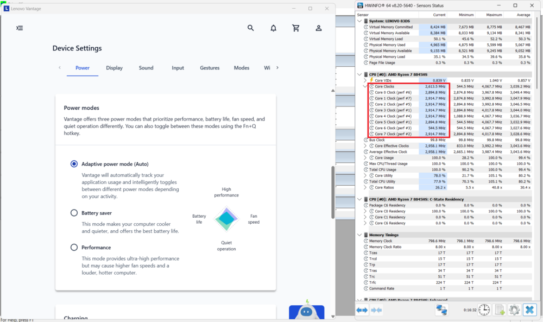Click HWiNFO's blue outward-arrows expand layout button
The width and height of the screenshot is (543, 322).
pos(362,310)
